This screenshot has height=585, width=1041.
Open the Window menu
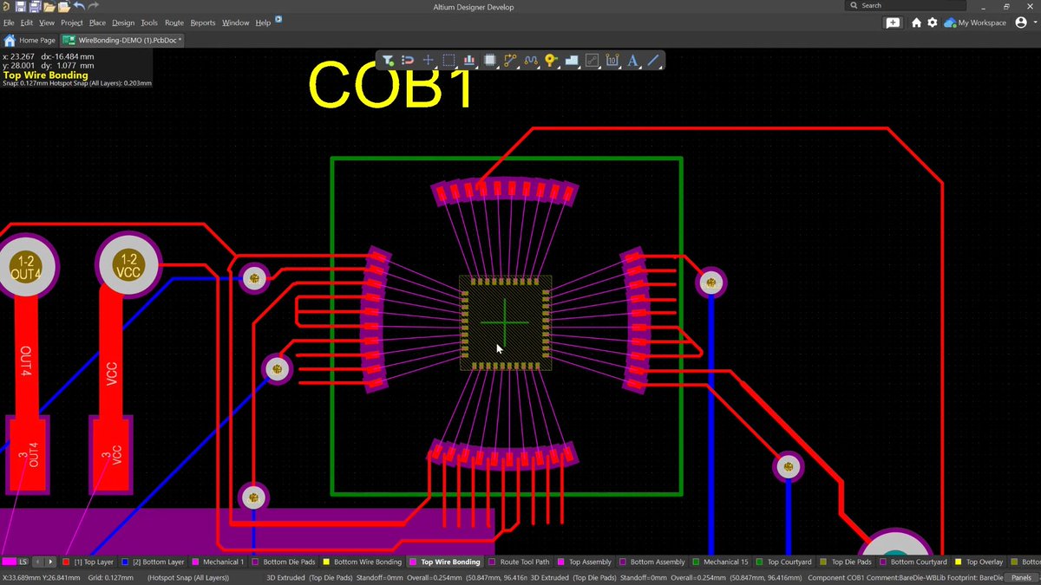point(235,23)
